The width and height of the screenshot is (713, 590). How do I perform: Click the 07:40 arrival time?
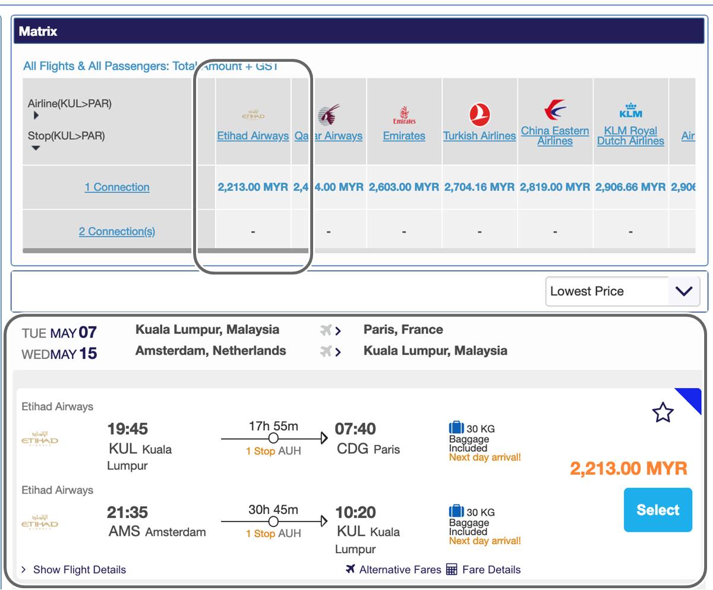point(355,429)
